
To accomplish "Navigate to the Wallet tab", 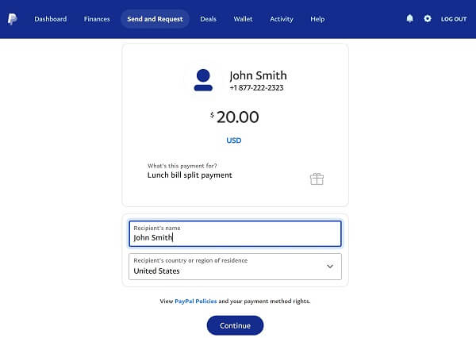I will point(243,19).
